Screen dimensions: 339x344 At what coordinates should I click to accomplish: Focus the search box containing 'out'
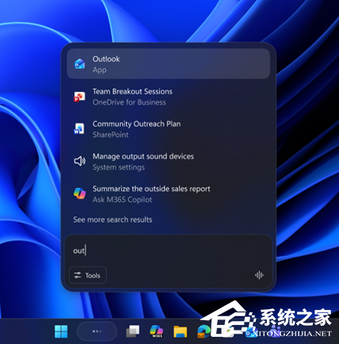pos(169,250)
